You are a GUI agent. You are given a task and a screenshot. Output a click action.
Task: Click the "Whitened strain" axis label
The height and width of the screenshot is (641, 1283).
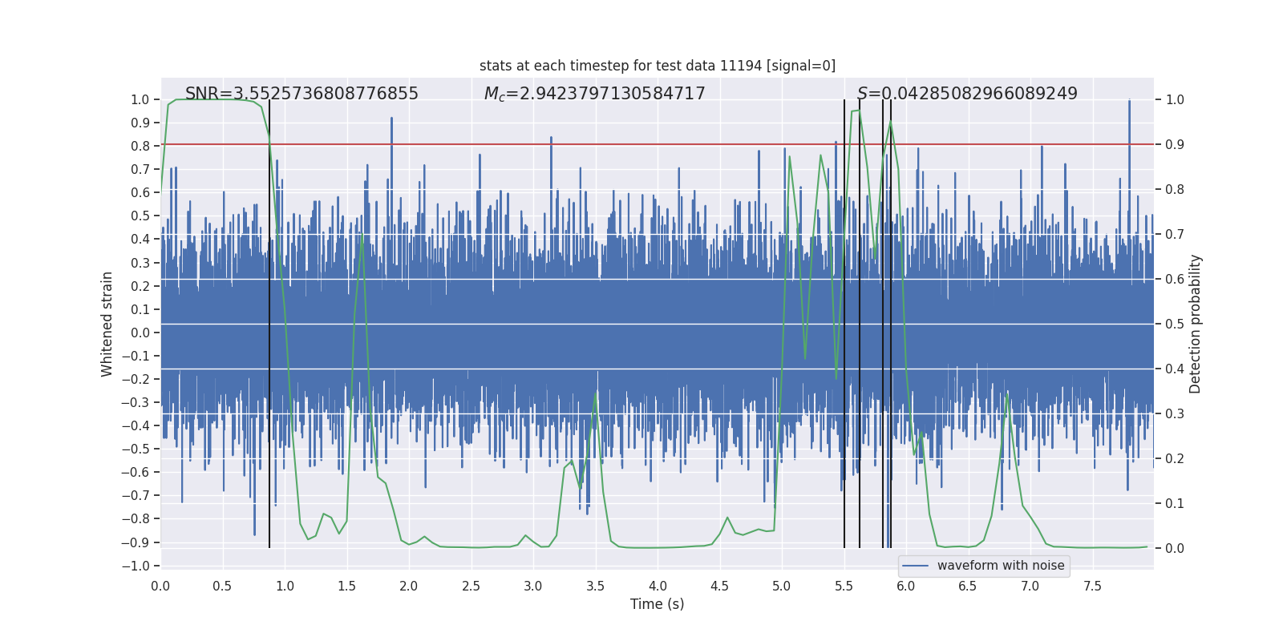(107, 324)
